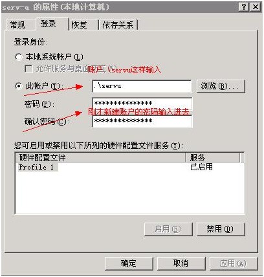Switch to the 常规 tab
The height and width of the screenshot is (277, 264).
point(19,25)
